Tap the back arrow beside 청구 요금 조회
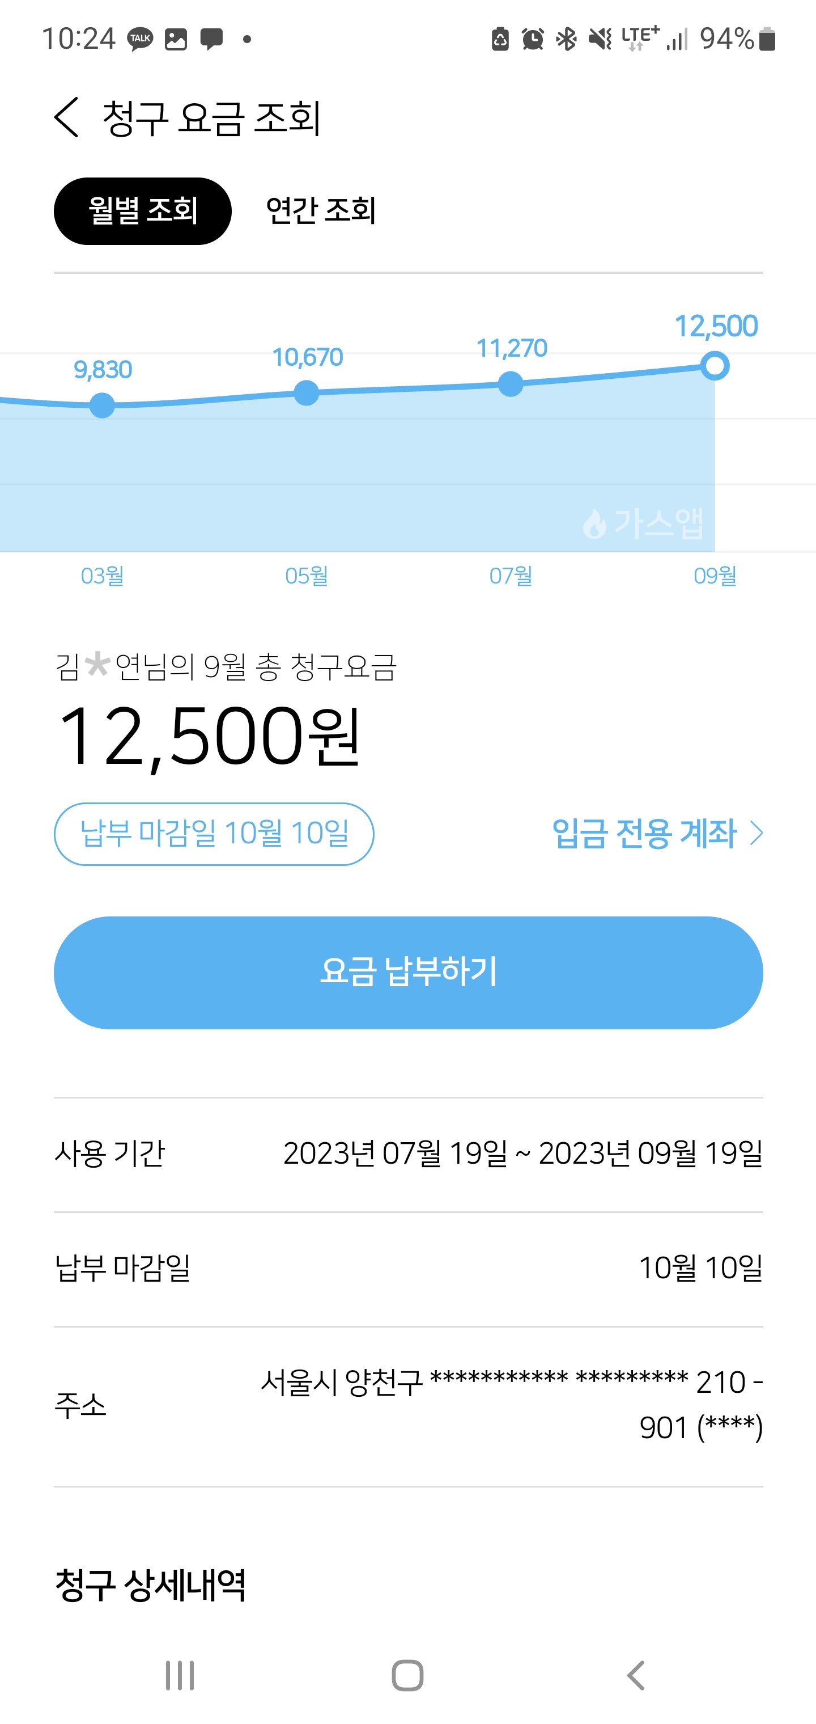The image size is (816, 1724). tap(67, 118)
